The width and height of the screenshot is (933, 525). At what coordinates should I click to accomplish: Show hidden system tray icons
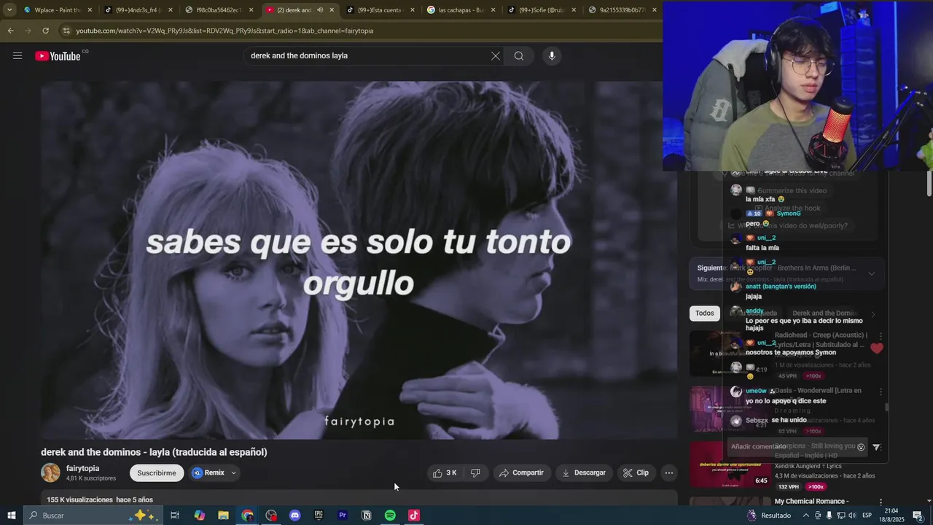coord(807,516)
